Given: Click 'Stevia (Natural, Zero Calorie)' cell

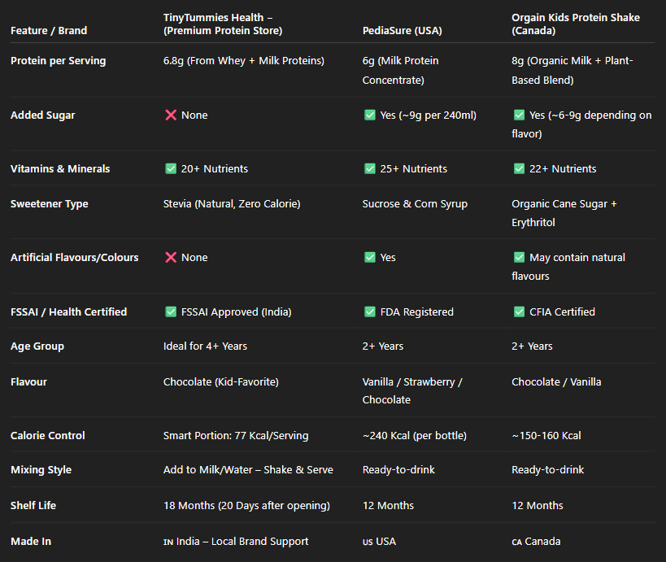Looking at the screenshot, I should [232, 204].
